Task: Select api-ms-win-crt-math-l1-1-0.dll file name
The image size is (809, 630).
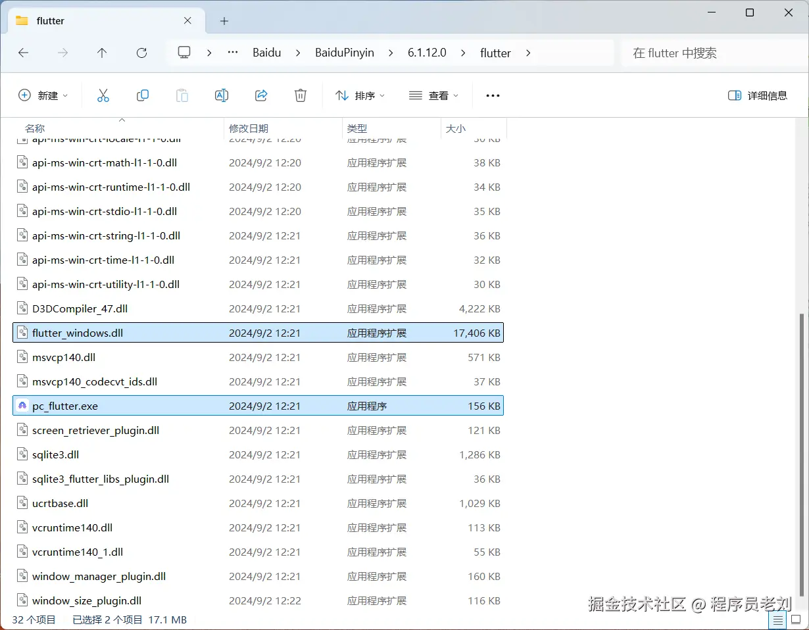Action: tap(105, 162)
